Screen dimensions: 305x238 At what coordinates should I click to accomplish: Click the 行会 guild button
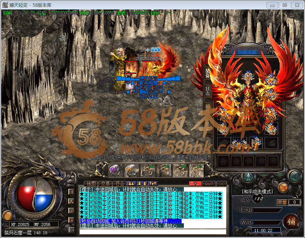[120, 184]
